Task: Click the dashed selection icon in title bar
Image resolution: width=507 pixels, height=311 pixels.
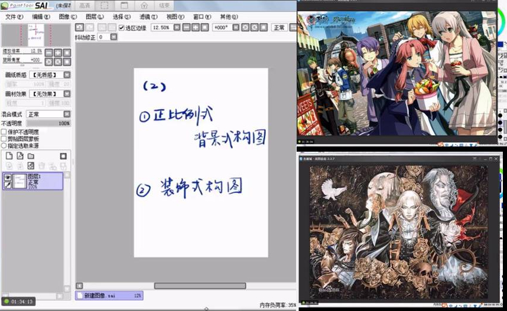Action: (105, 5)
